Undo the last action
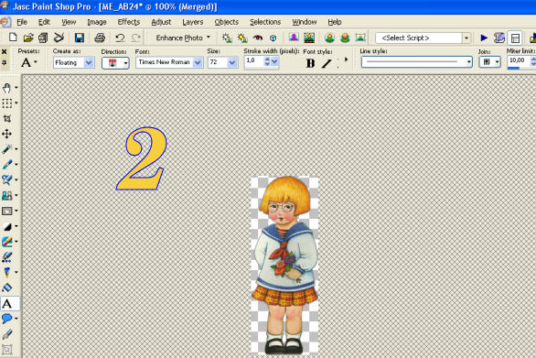Viewport: 536px width, 358px height. click(x=120, y=38)
